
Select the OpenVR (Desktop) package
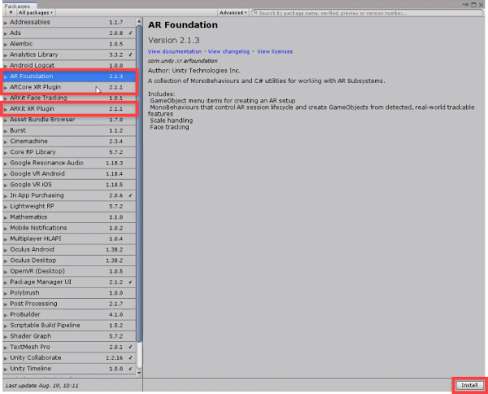[x=69, y=271]
